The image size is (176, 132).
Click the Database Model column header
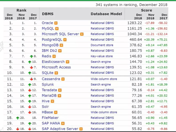point(106,14)
